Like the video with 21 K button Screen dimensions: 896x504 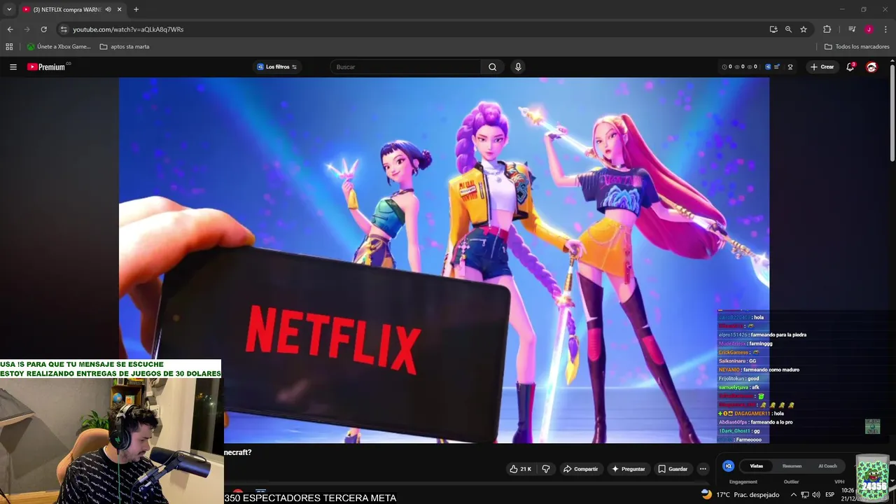click(521, 469)
